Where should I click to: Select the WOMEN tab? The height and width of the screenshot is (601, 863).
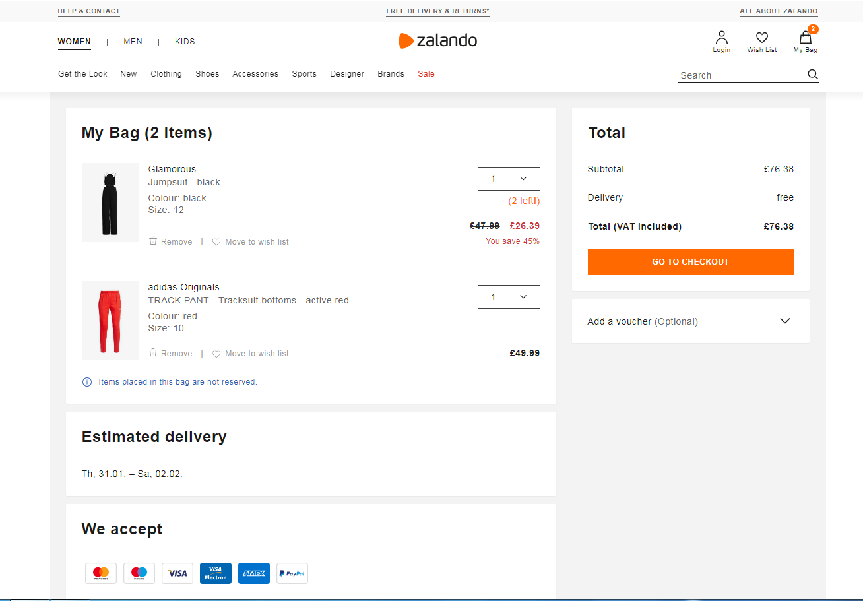click(75, 42)
